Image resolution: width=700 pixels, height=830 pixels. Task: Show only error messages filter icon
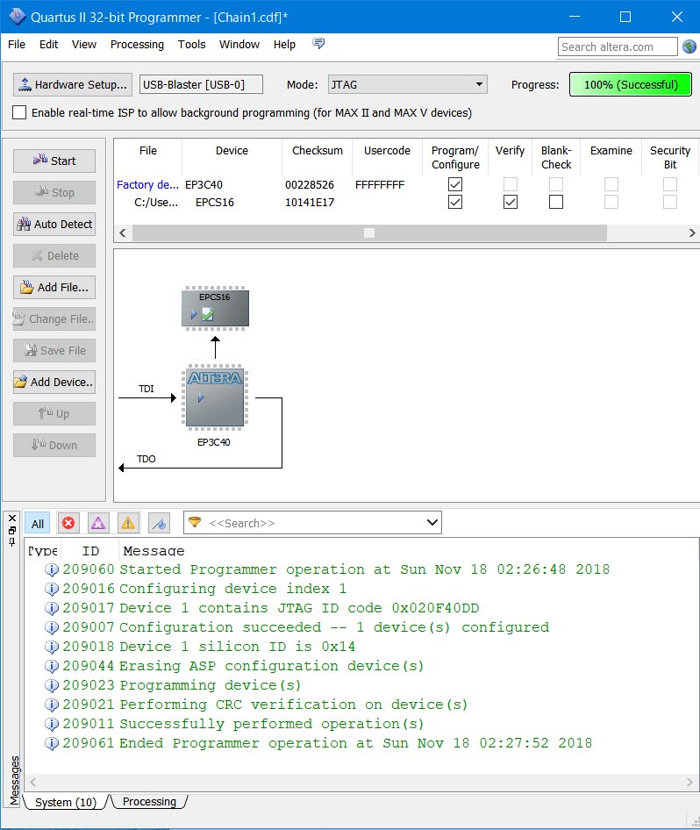coord(68,523)
